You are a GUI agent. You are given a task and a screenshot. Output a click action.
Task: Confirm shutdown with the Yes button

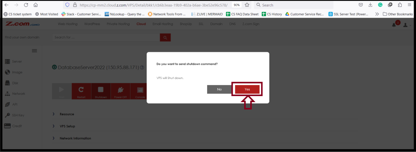(247, 89)
